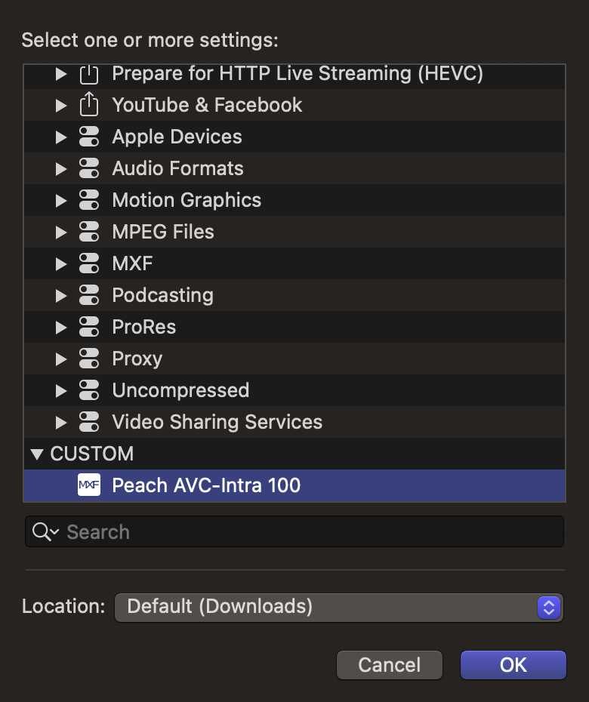Select the Proxy row label
The width and height of the screenshot is (589, 702).
point(137,359)
